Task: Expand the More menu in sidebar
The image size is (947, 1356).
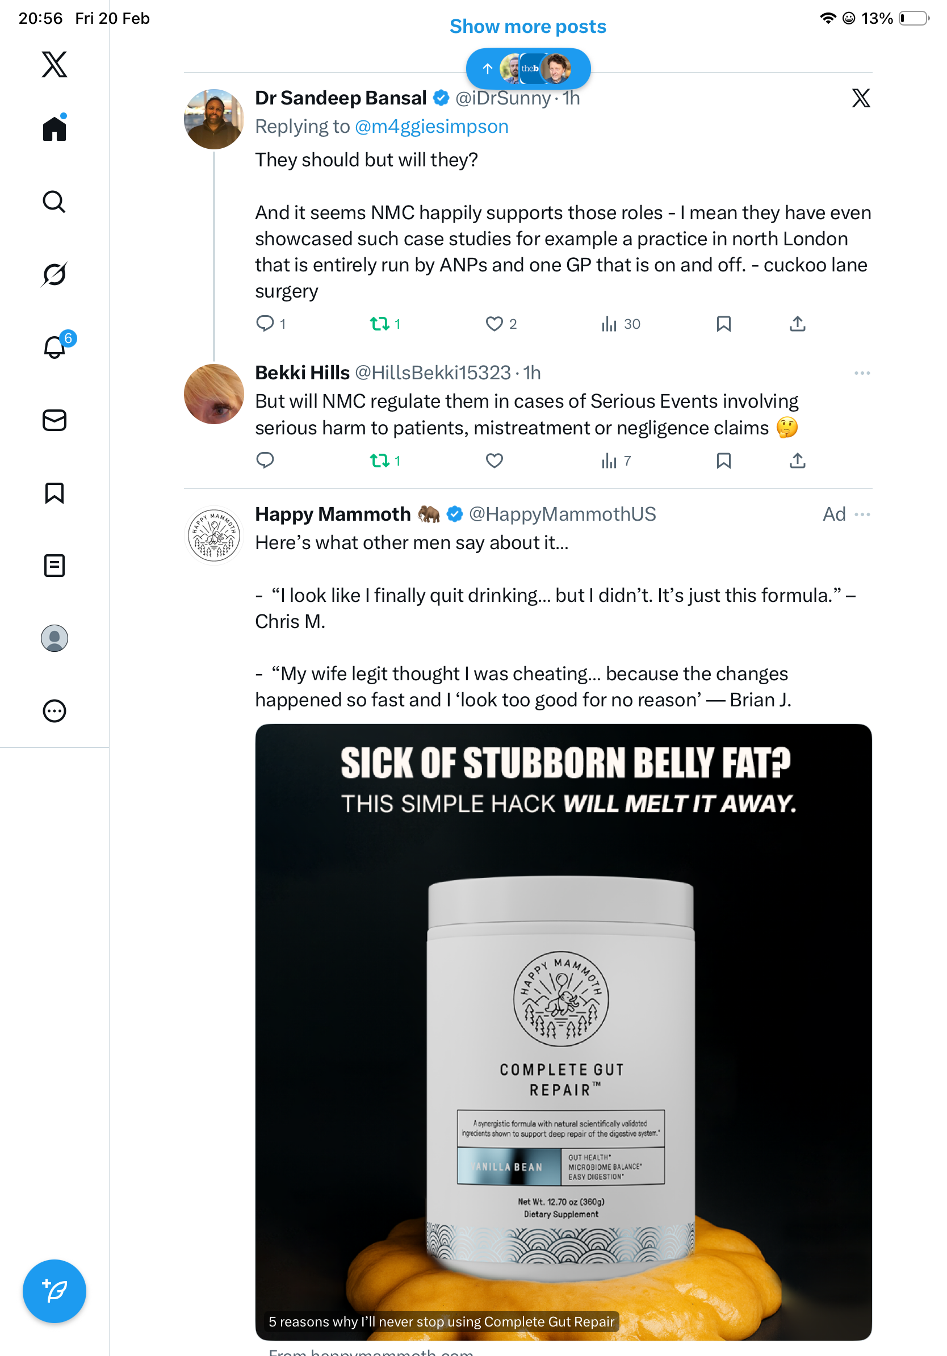Action: [x=55, y=710]
